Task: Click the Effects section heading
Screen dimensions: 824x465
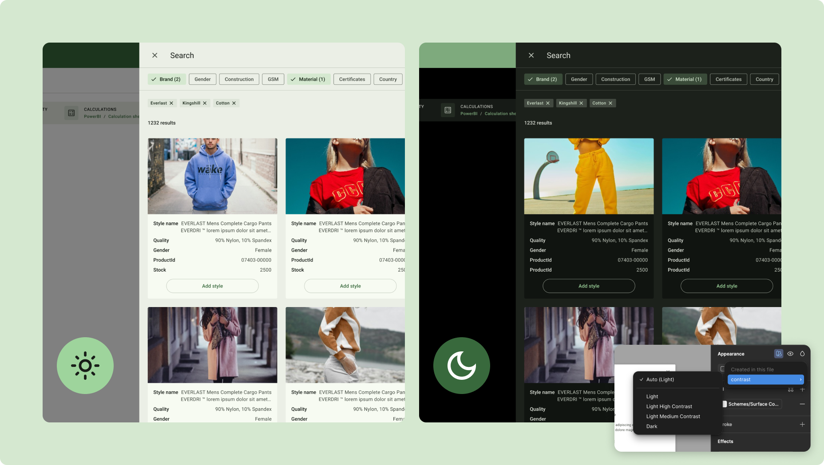Action: 725,441
